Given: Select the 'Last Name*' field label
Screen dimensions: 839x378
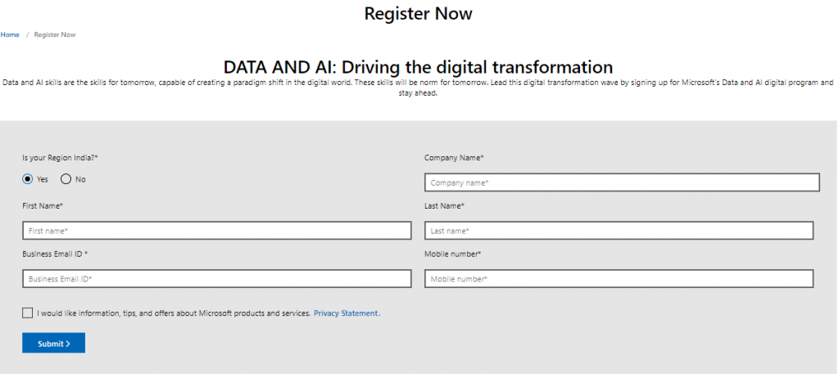Looking at the screenshot, I should [444, 206].
